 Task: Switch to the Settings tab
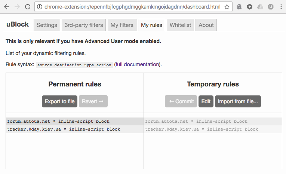pos(47,25)
